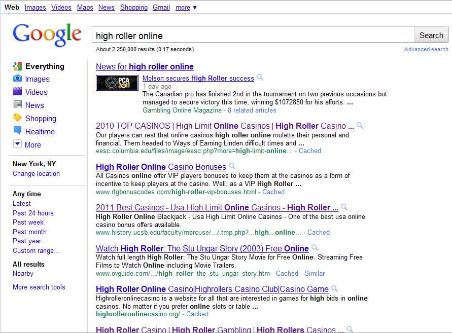Open Cached link for ovguide.com result

click(287, 273)
